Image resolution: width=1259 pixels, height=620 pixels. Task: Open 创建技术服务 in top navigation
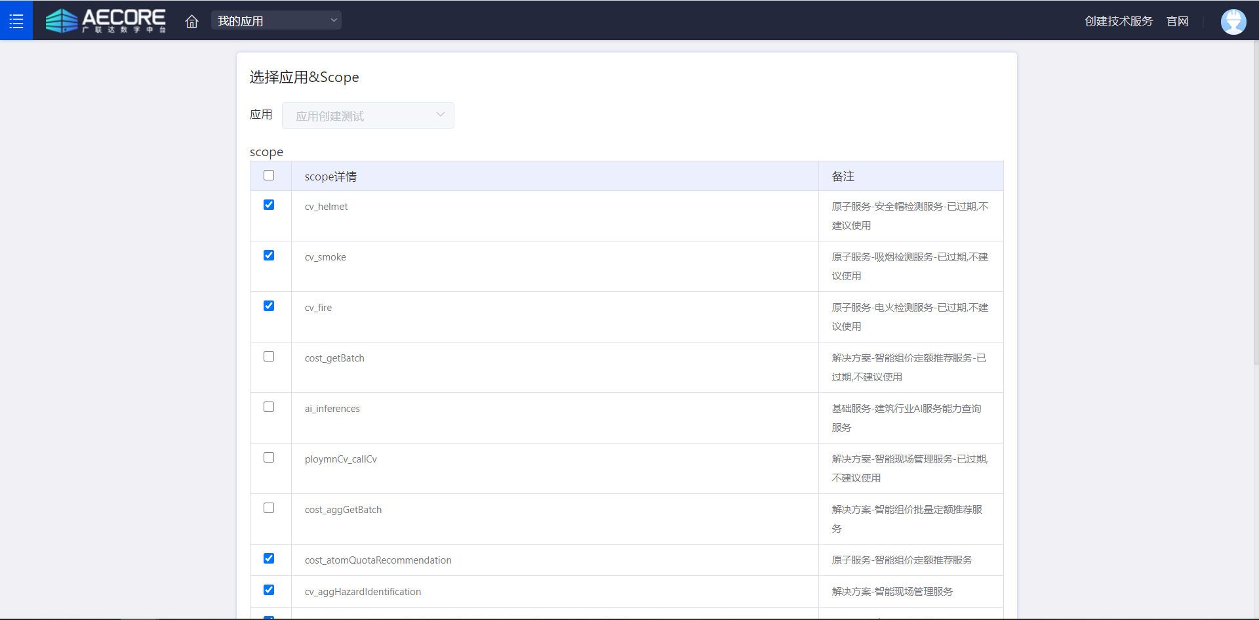1118,22
